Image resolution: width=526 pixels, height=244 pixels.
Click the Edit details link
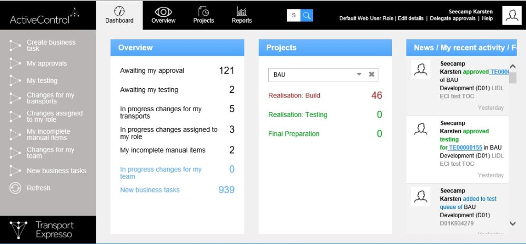tap(410, 18)
